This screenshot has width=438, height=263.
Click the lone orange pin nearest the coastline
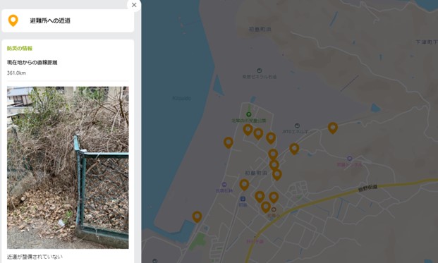229,142
